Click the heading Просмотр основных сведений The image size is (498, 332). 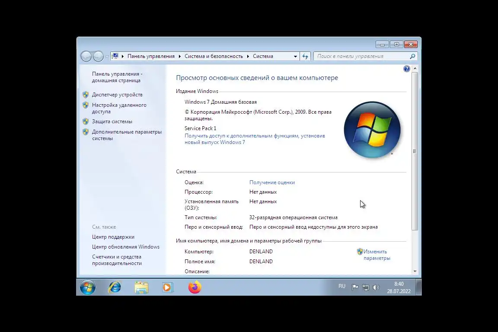(257, 78)
